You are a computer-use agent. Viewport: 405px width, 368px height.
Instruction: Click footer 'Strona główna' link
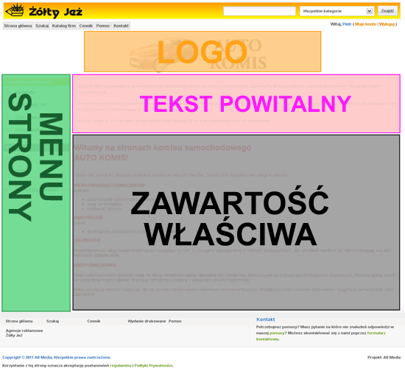[x=19, y=321]
